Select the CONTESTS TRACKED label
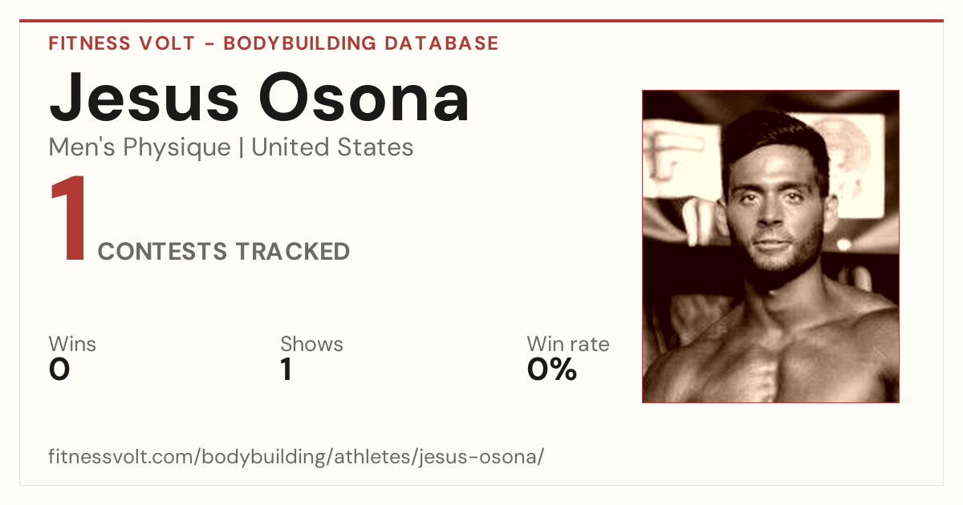The height and width of the screenshot is (505, 963). (x=224, y=252)
